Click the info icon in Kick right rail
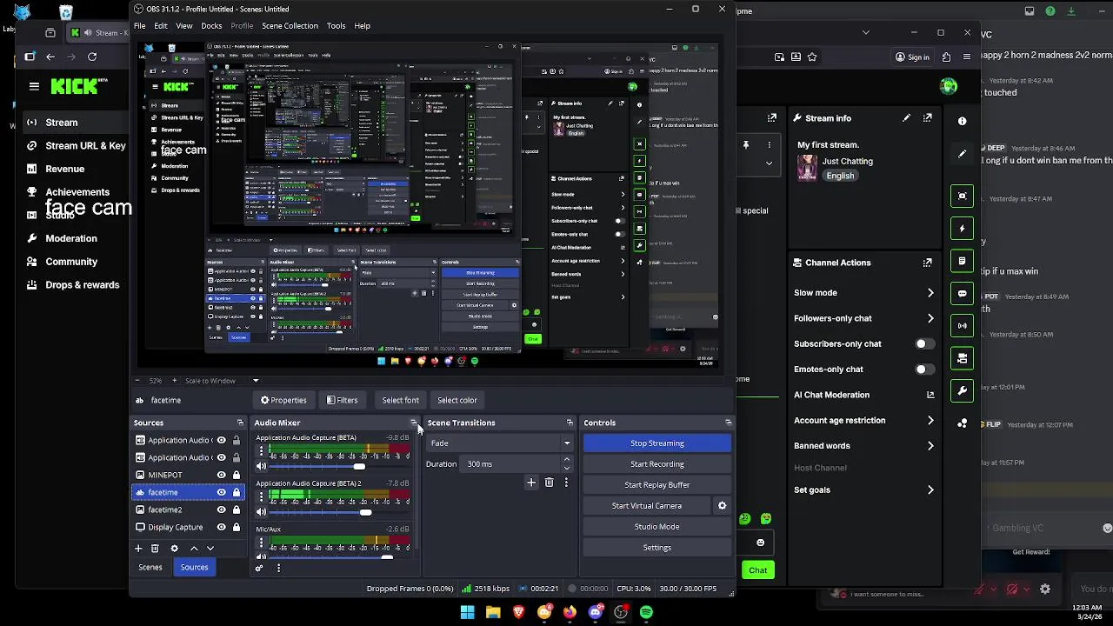The height and width of the screenshot is (626, 1113). tap(962, 121)
